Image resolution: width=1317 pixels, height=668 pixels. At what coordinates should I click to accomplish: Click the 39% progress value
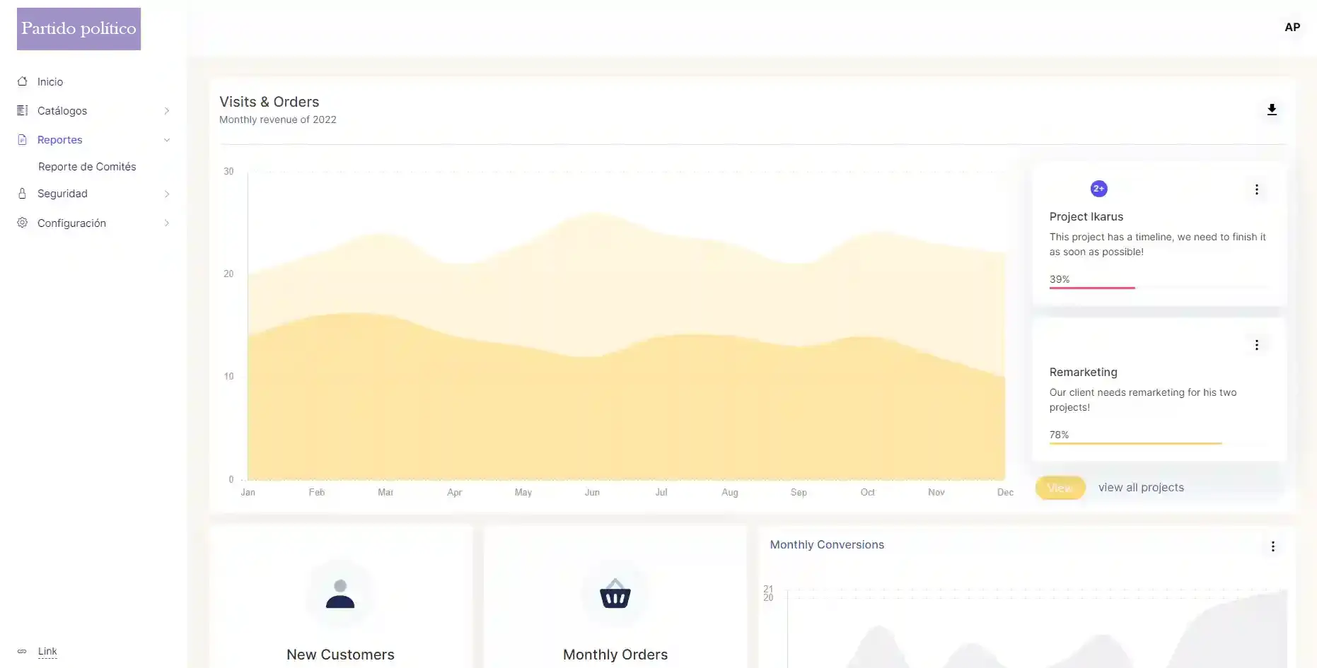(x=1060, y=279)
